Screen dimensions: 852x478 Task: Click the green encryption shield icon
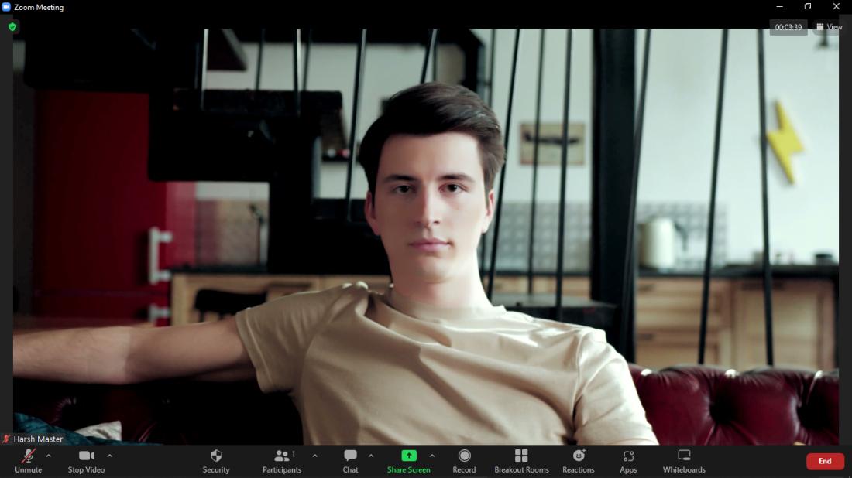coord(12,26)
